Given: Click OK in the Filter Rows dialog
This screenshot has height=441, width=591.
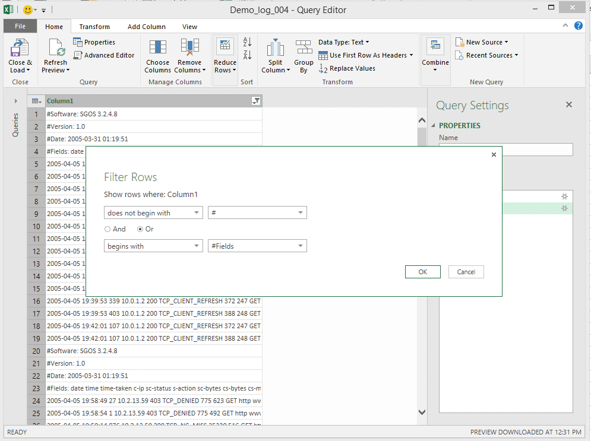Looking at the screenshot, I should click(x=422, y=272).
